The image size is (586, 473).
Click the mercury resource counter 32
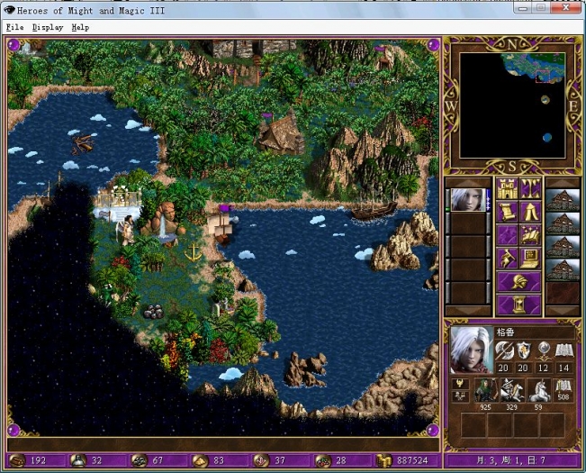tap(97, 460)
